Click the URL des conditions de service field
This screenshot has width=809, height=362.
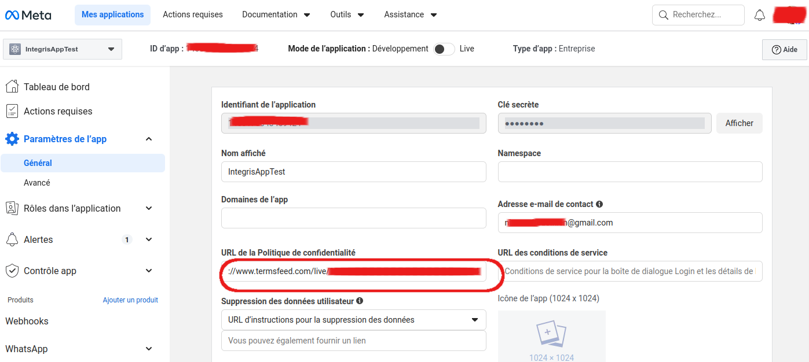630,271
